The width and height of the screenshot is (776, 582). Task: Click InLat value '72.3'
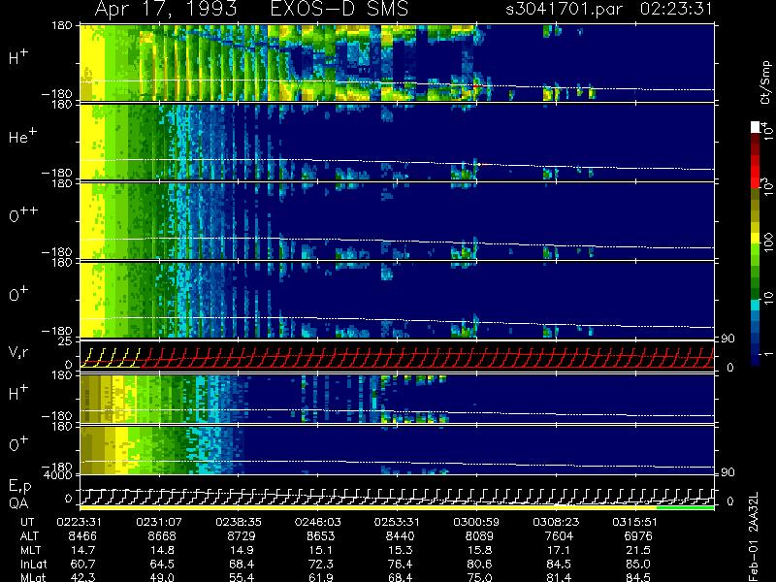[x=321, y=564]
